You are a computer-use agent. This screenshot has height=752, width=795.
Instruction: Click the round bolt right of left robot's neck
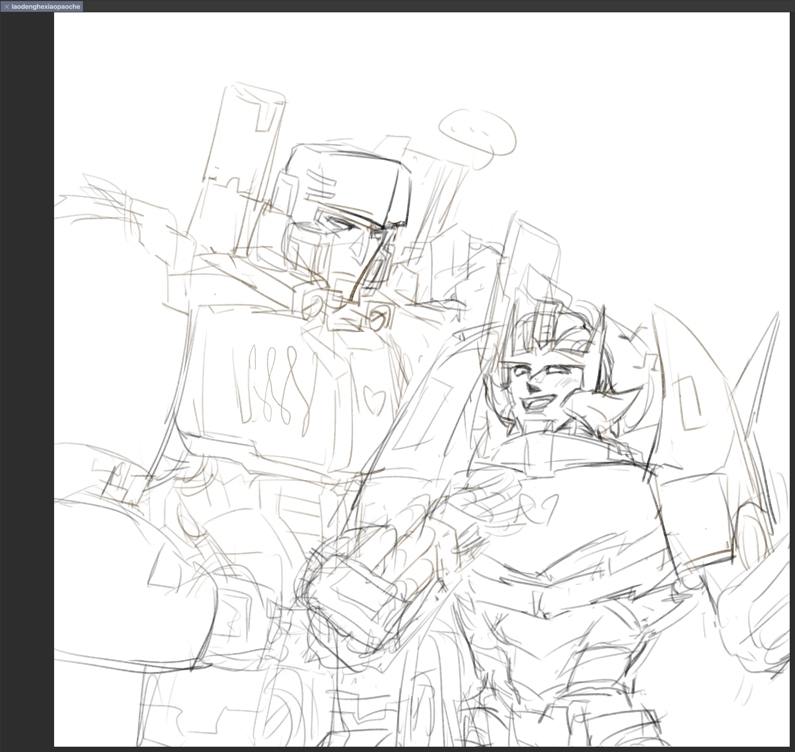[x=379, y=318]
